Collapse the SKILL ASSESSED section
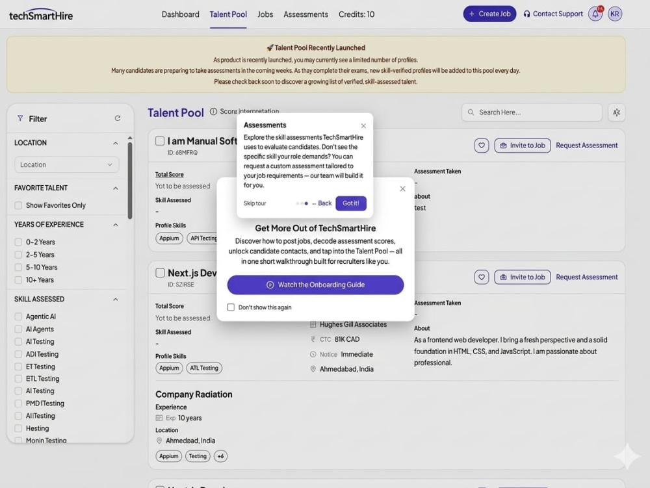Viewport: 650px width, 488px height. click(x=116, y=299)
